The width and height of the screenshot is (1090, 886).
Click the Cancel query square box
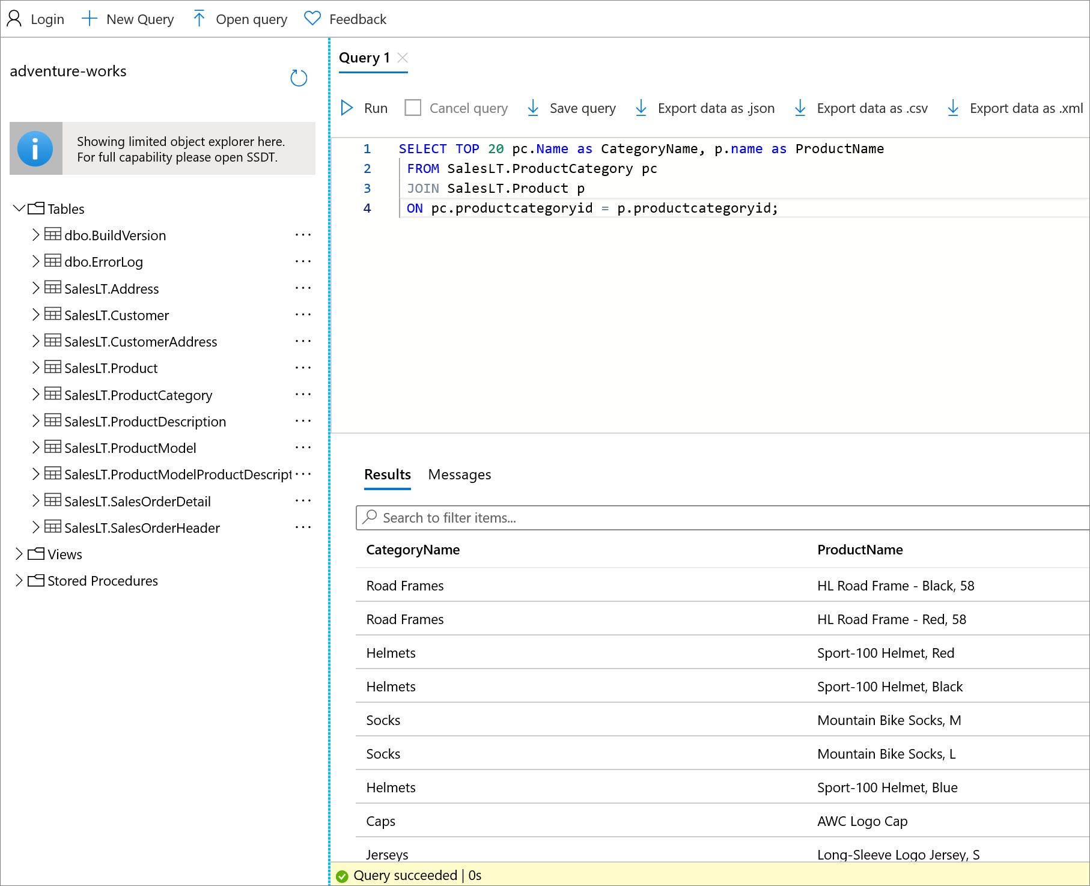pos(413,108)
